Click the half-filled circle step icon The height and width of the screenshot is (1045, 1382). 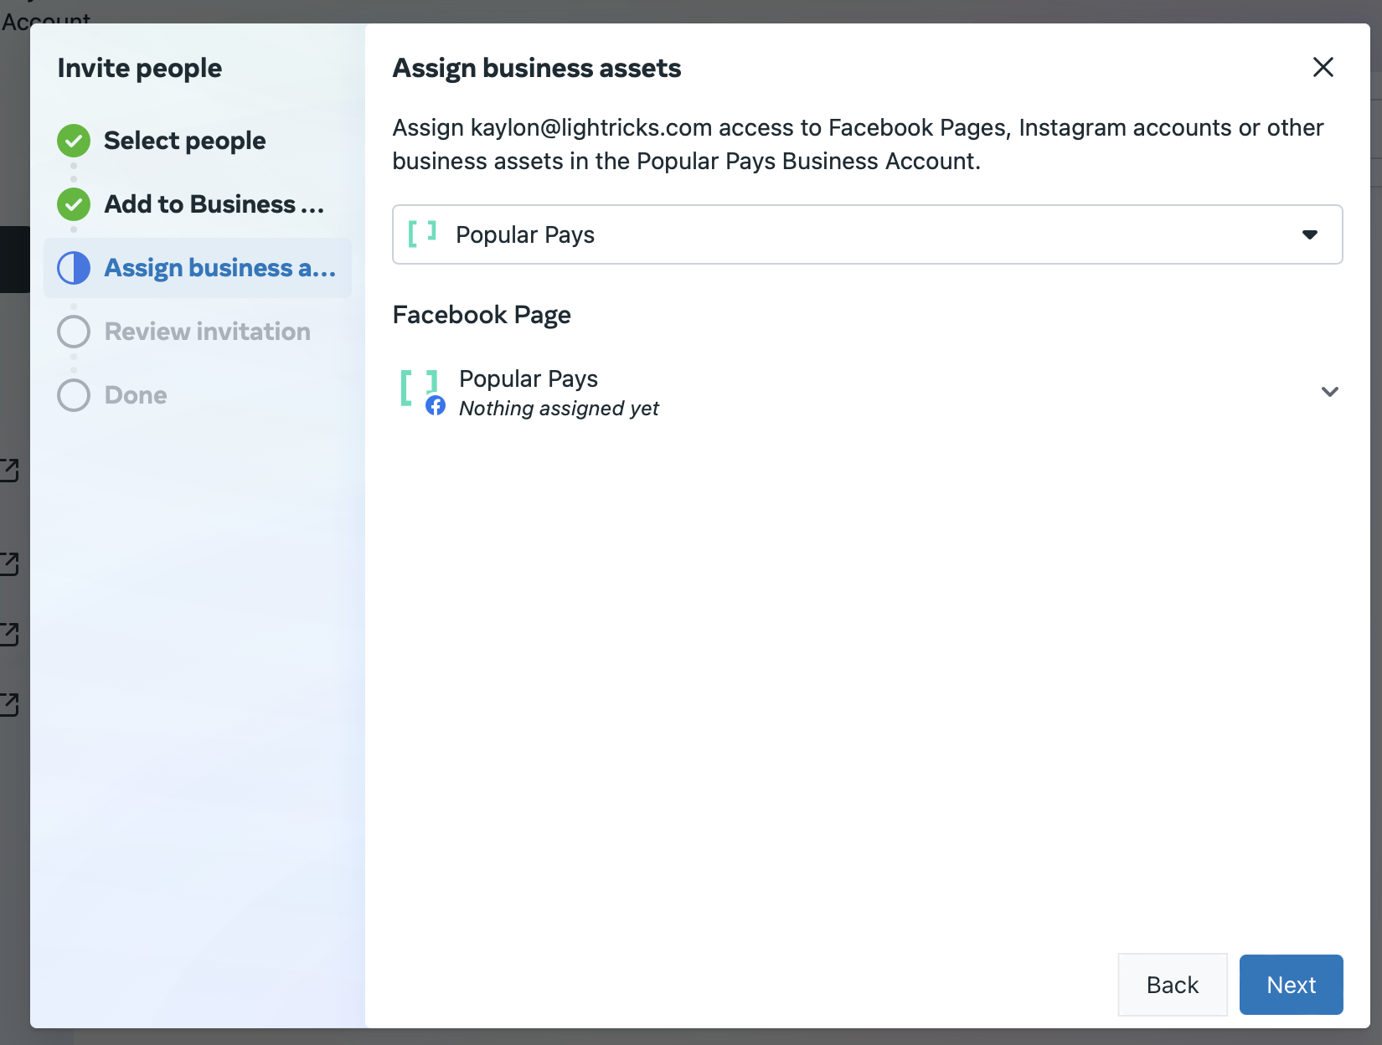(x=74, y=268)
